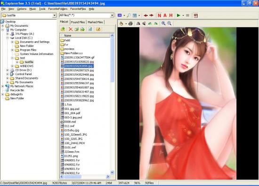Select Control Panel in folder tree
Image resolution: width=259 pixels, height=186 pixels.
(23, 74)
